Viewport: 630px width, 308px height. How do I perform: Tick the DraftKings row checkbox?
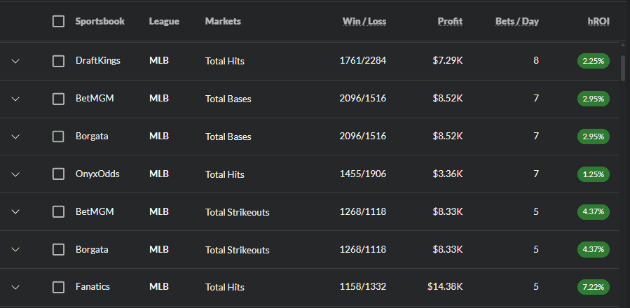pos(58,61)
